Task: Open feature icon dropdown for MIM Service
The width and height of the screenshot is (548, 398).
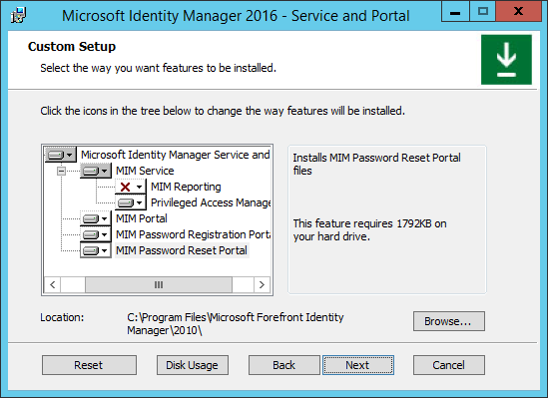Action: [96, 171]
